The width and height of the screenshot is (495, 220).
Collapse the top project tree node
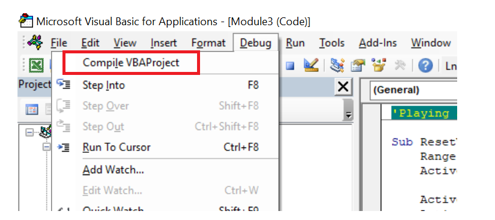[29, 132]
